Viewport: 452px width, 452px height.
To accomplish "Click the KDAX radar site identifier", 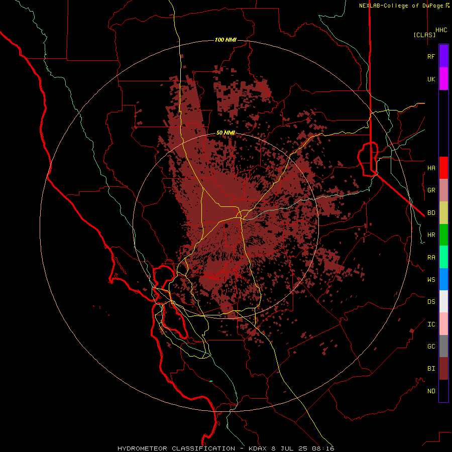I will [x=258, y=448].
